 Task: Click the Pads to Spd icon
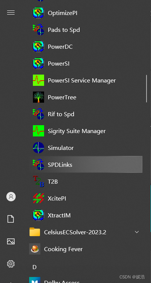(38, 30)
